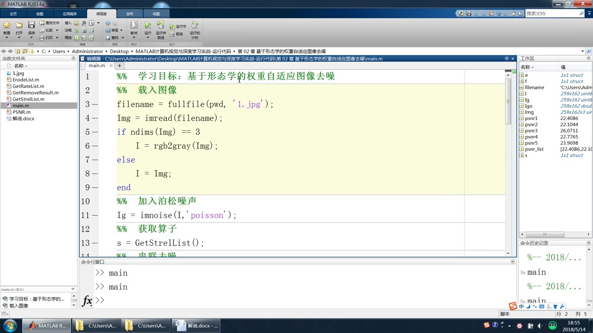Open the command window panel actions menu
The height and width of the screenshot is (333, 593).
coord(512,262)
